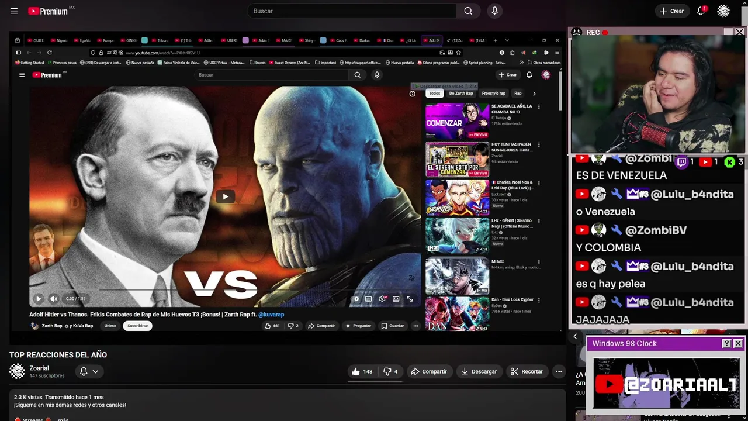The height and width of the screenshot is (421, 748).
Task: Select the De Zarth Rap chip
Action: click(x=461, y=94)
